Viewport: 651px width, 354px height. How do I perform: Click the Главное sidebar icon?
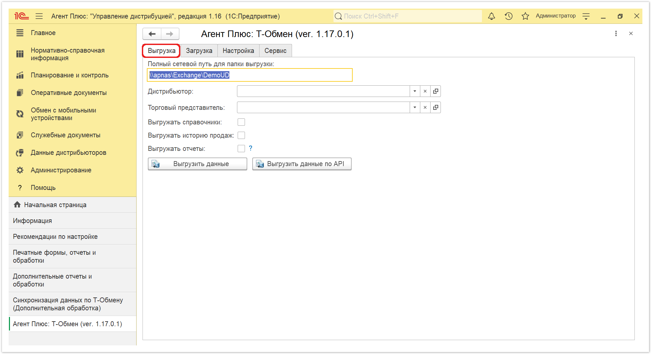(20, 33)
